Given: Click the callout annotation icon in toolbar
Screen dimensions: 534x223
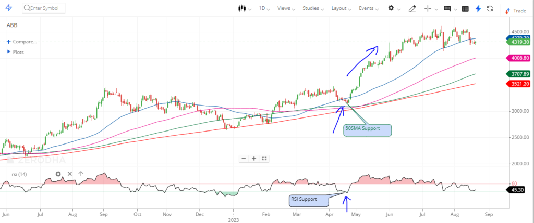Looking at the screenshot, I should click(x=447, y=8).
